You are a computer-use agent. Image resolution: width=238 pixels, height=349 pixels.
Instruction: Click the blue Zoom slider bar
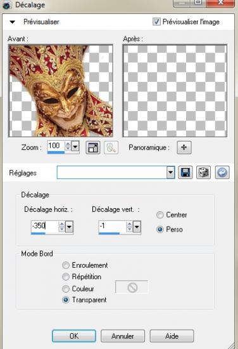[56, 152]
